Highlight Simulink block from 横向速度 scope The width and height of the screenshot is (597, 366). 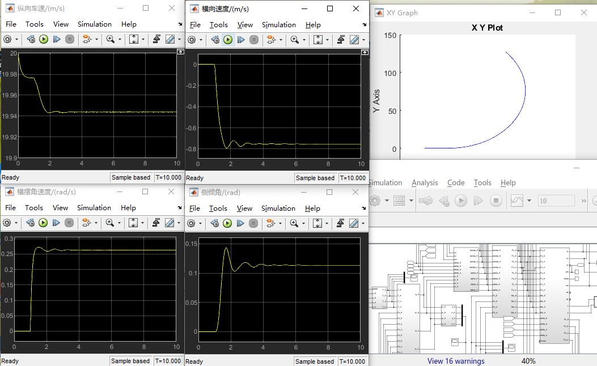[x=271, y=40]
